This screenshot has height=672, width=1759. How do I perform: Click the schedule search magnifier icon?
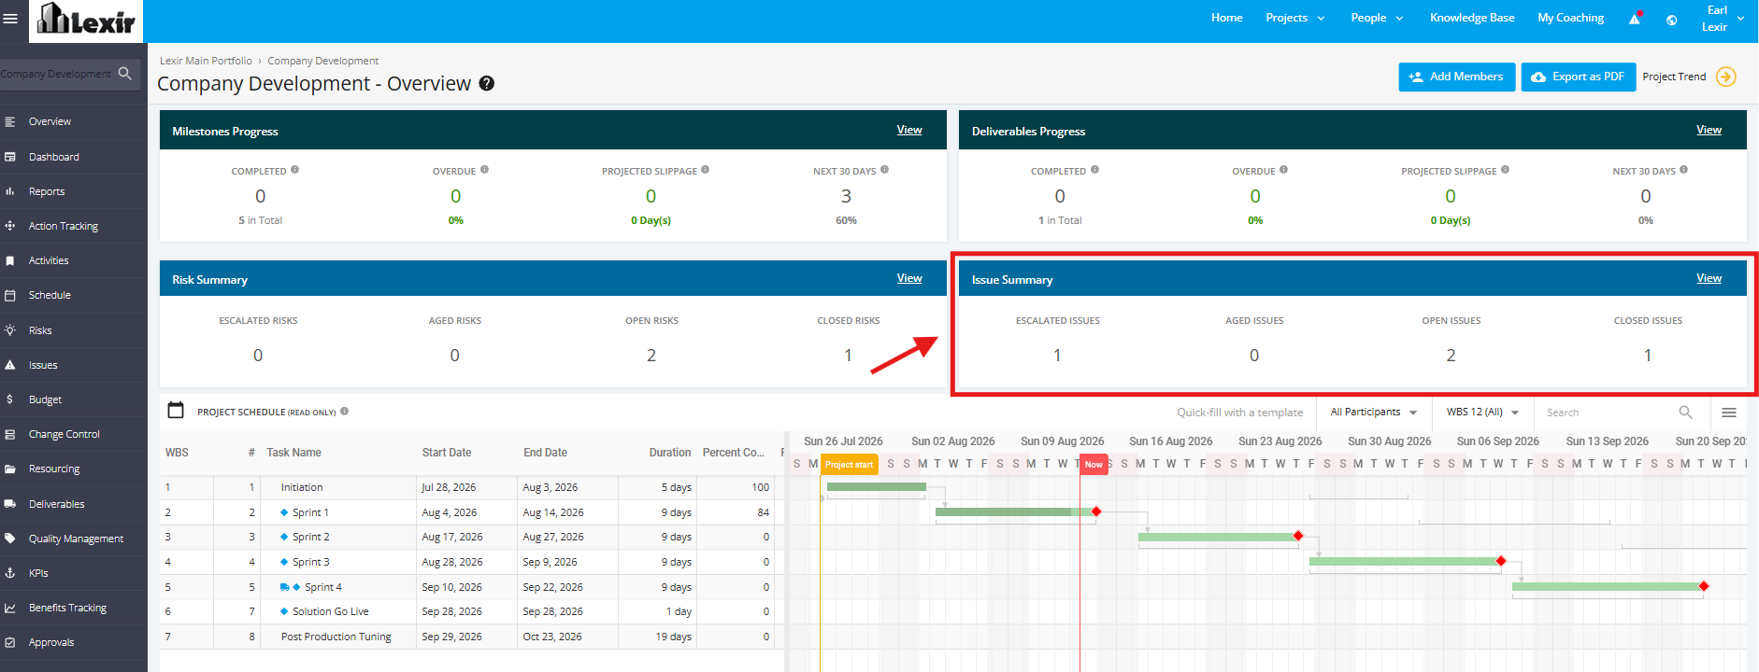pyautogui.click(x=1685, y=412)
